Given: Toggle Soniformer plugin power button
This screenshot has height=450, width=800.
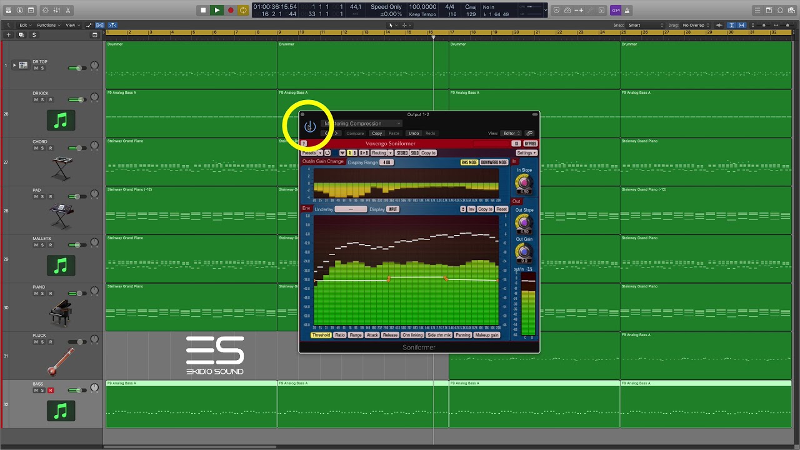Looking at the screenshot, I should pos(309,127).
